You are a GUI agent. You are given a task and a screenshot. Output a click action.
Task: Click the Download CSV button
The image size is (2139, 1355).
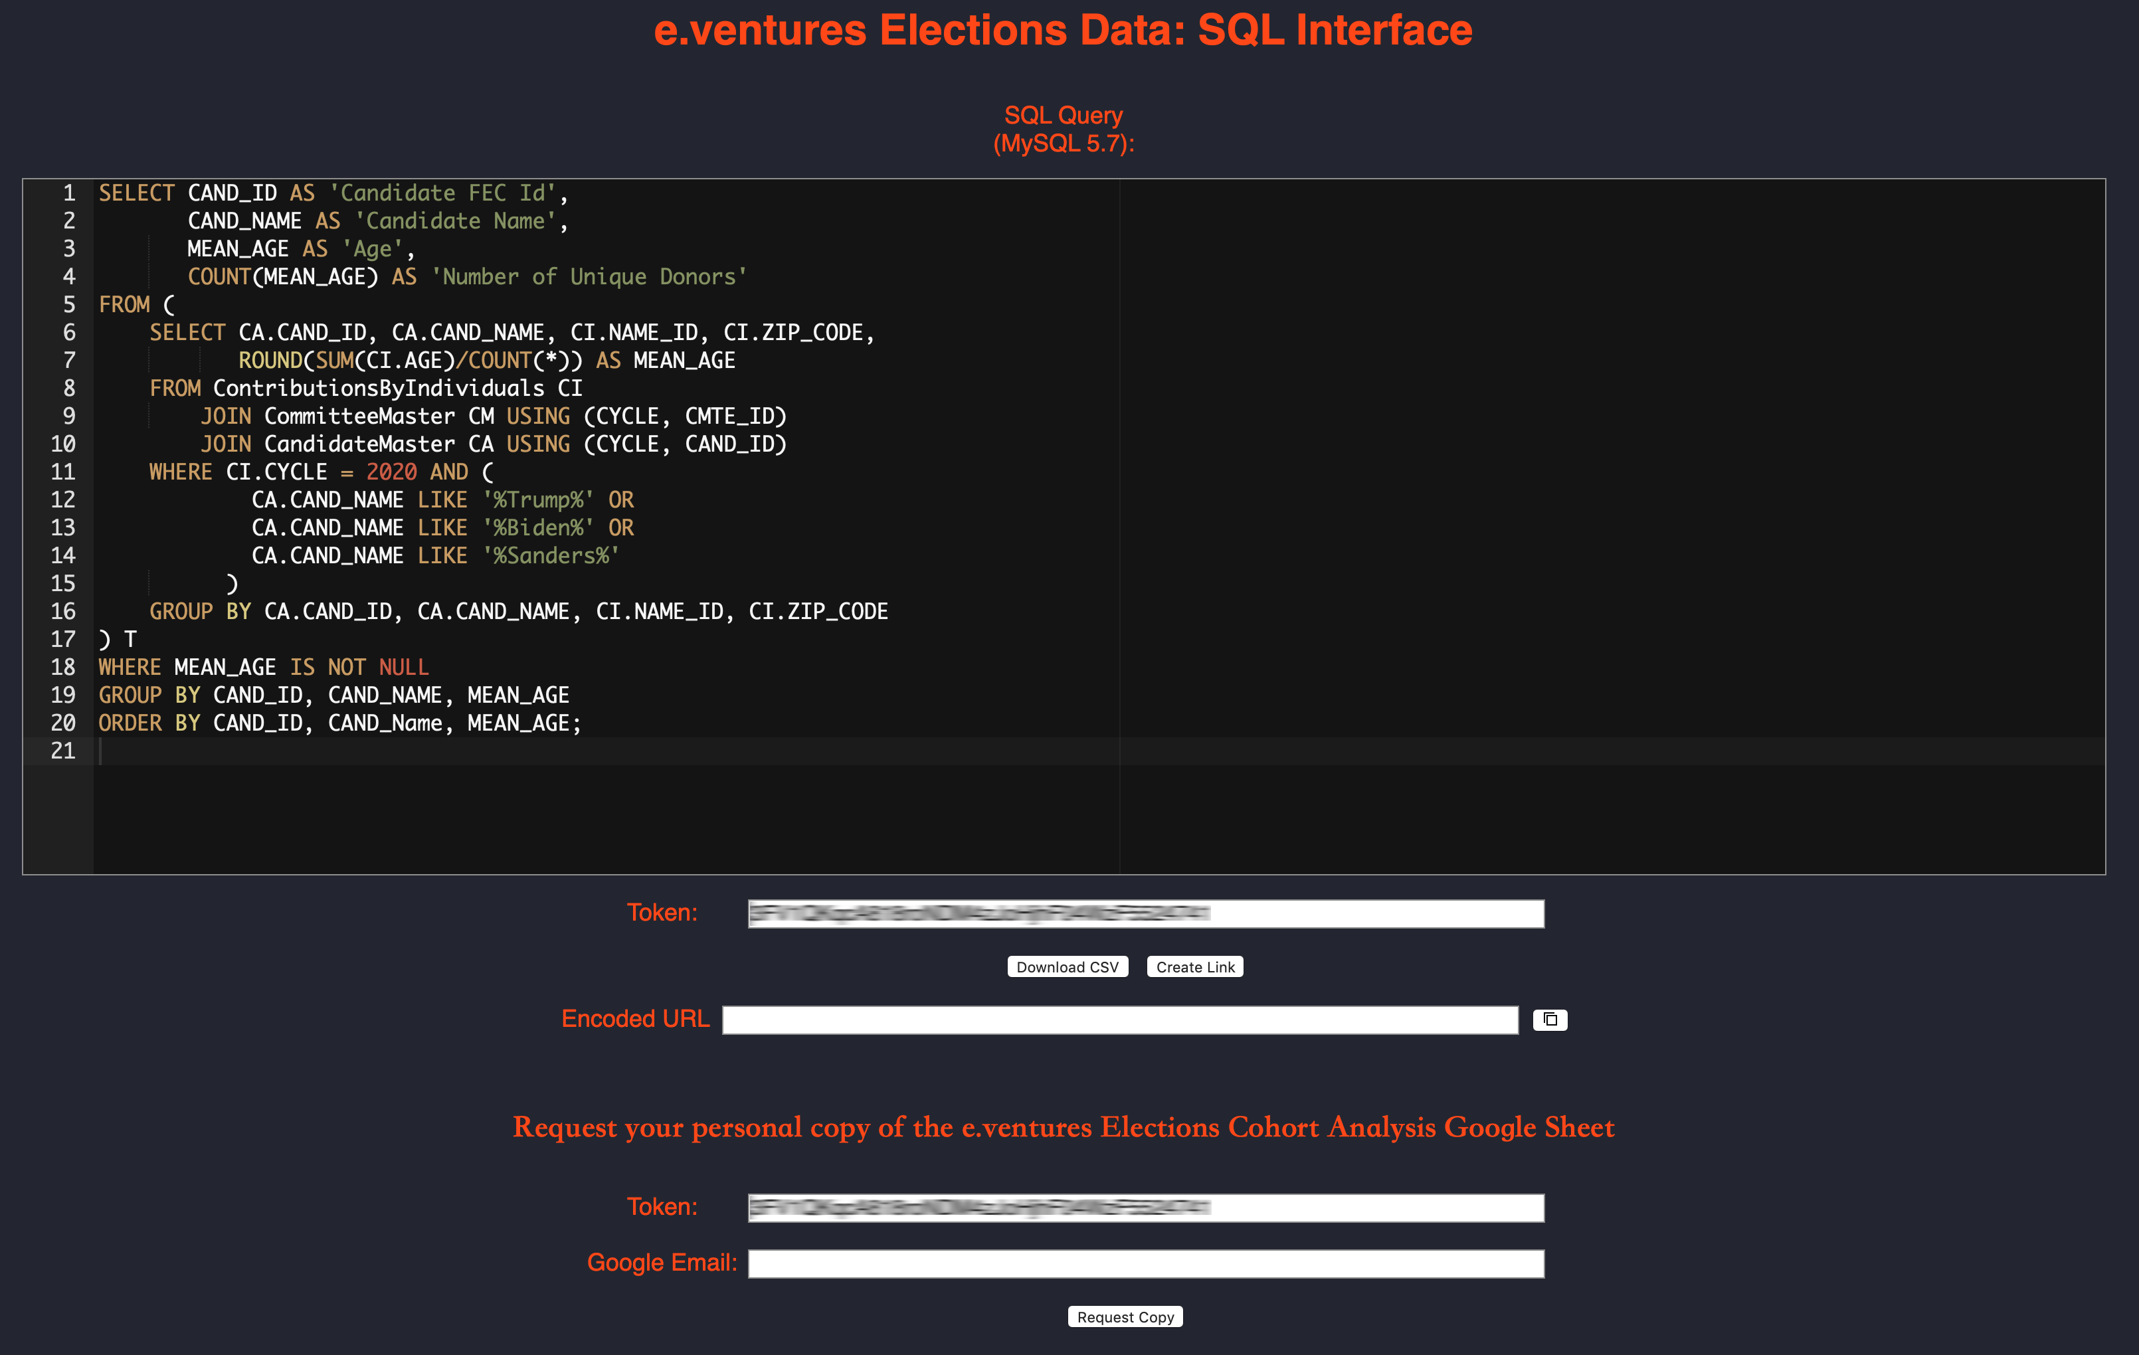1067,967
